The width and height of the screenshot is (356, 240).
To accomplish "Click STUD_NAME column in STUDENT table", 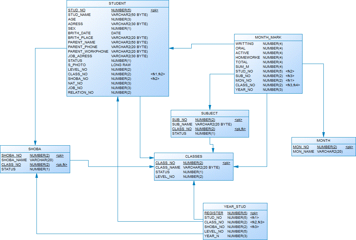I will tap(79, 15).
